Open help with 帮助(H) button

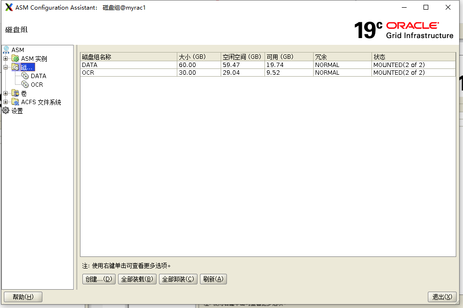pyautogui.click(x=23, y=297)
